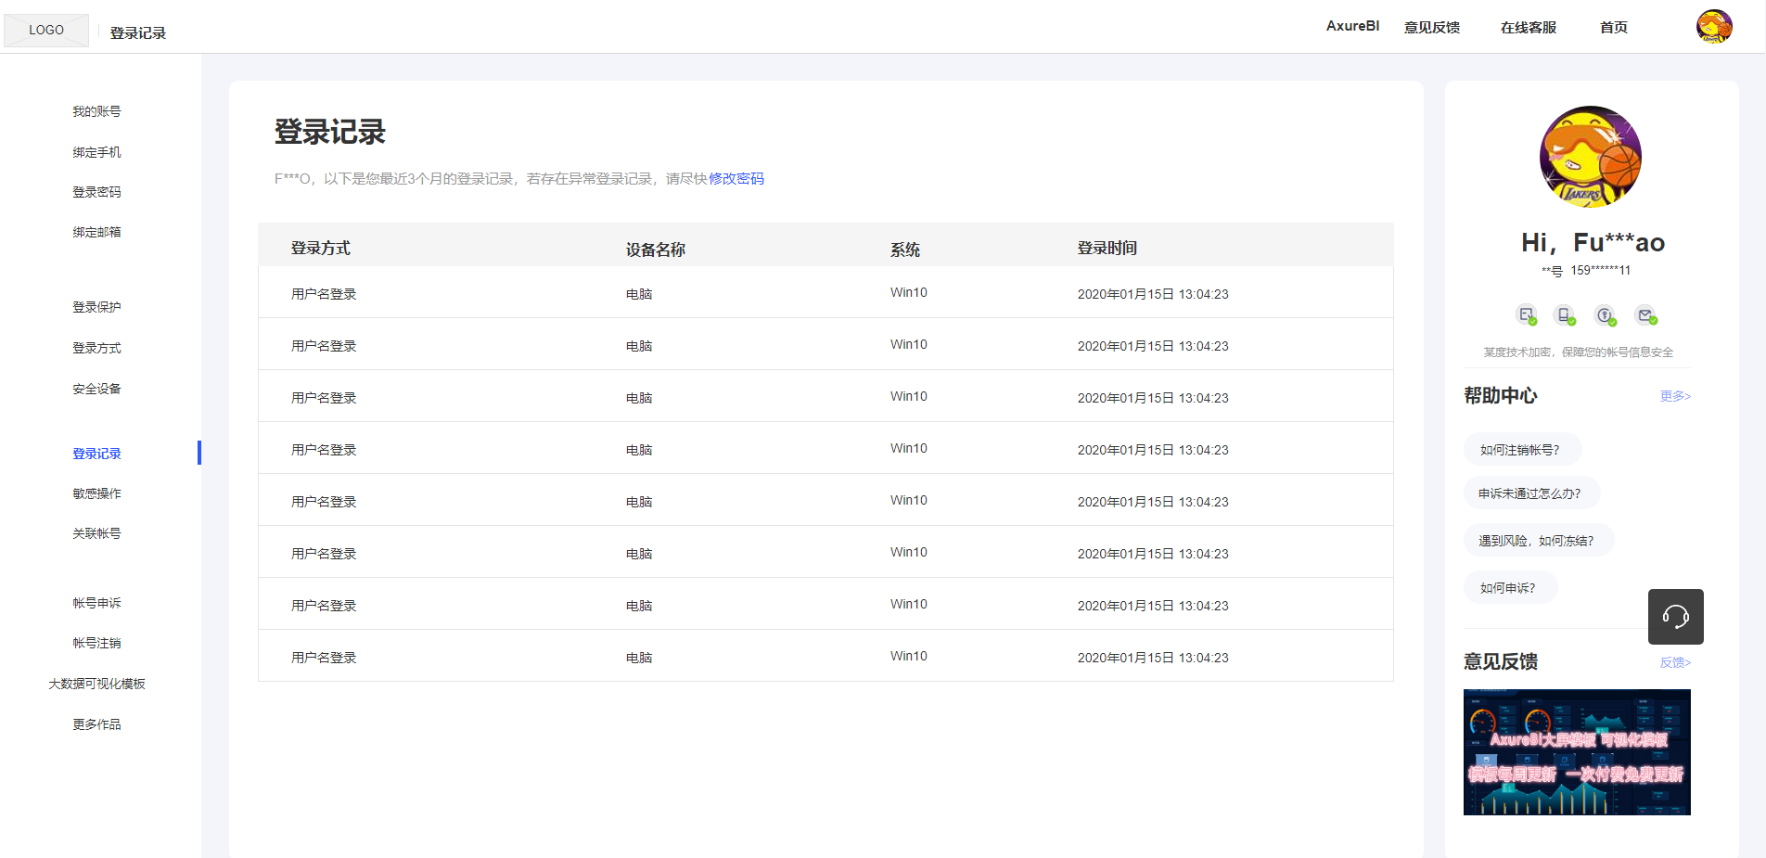Open the small user avatar in top bar
This screenshot has width=1766, height=858.
1714,27
